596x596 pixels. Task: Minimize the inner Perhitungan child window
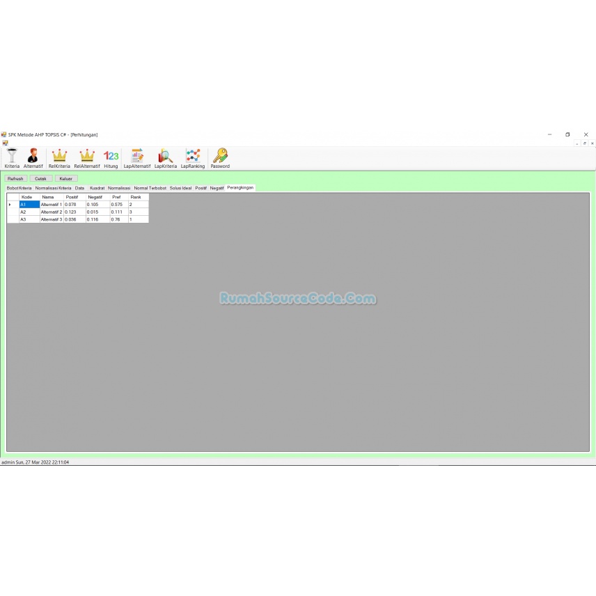click(x=577, y=143)
